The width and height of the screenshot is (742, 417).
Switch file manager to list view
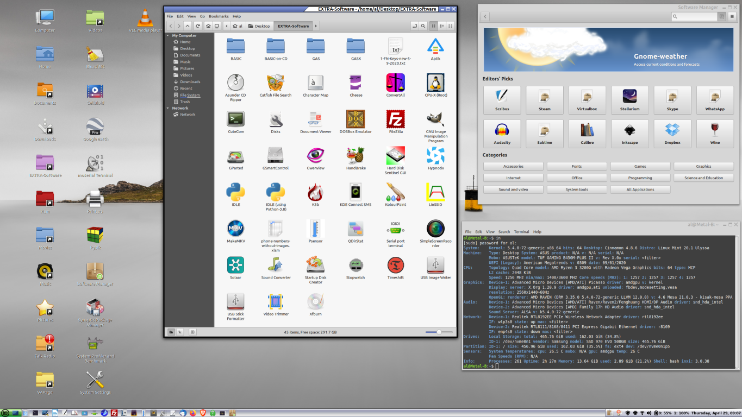442,26
